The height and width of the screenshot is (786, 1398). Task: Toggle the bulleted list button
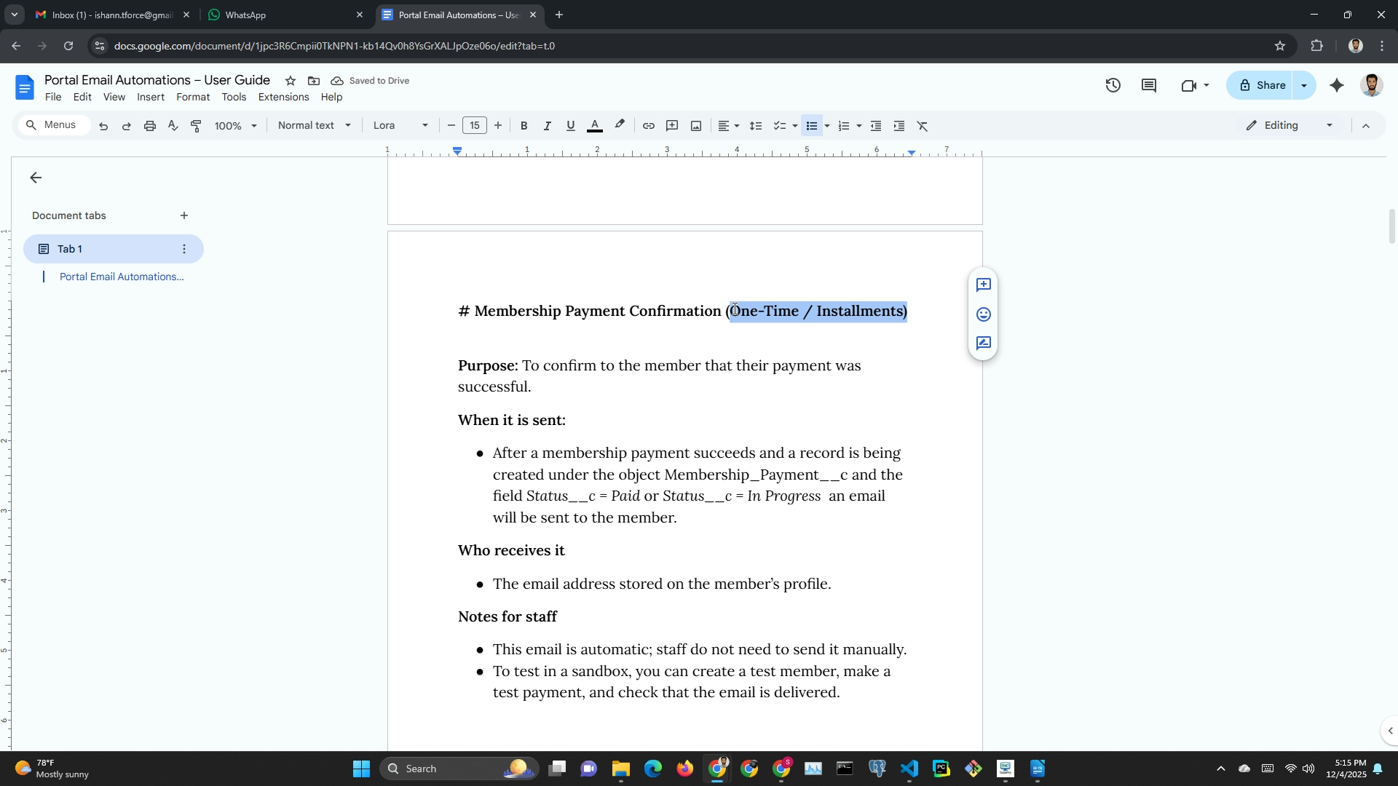coord(811,126)
